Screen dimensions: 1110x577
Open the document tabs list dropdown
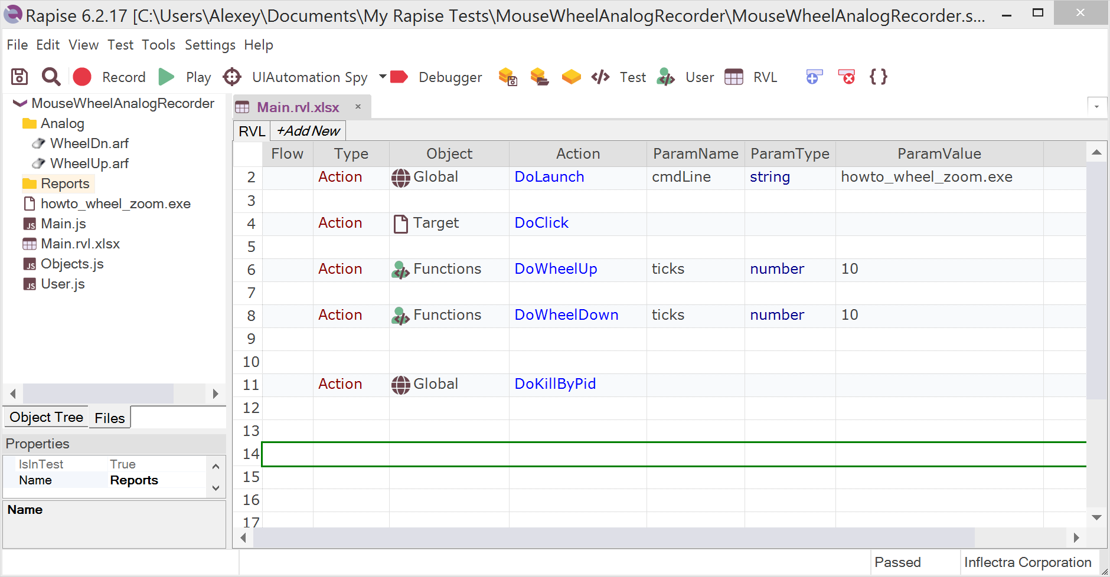coord(1096,107)
